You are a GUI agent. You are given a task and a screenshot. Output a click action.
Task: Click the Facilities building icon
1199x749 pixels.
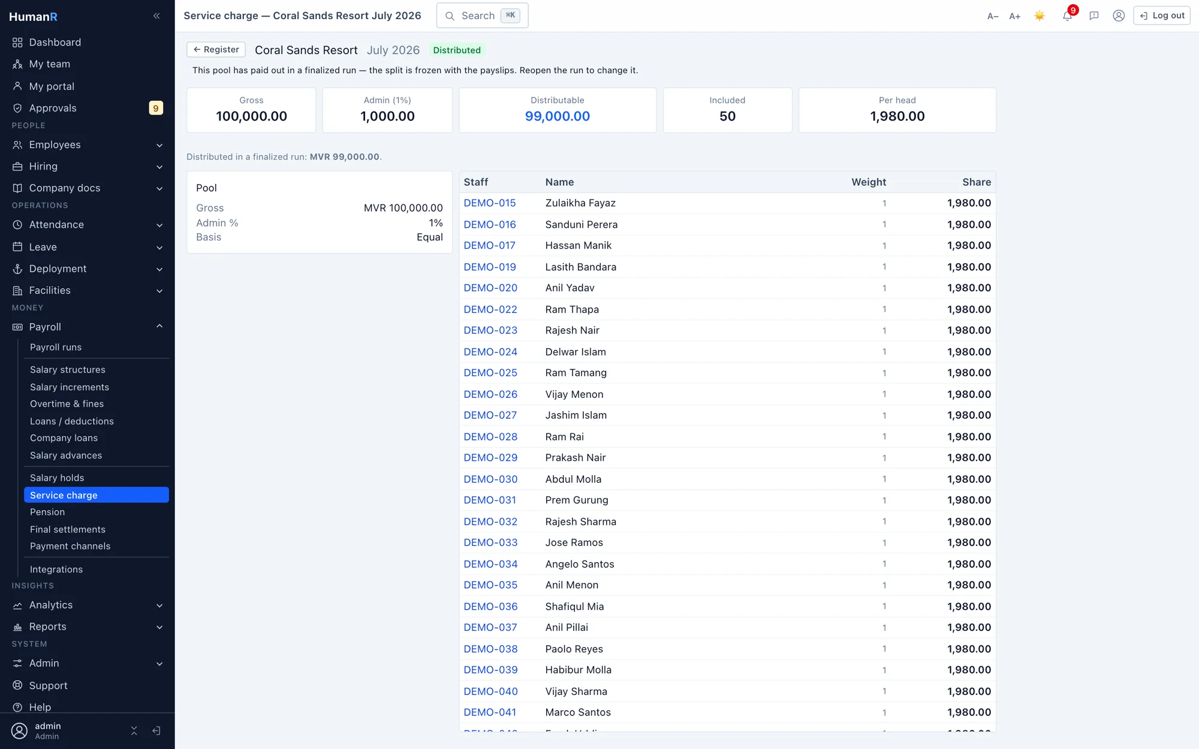17,291
